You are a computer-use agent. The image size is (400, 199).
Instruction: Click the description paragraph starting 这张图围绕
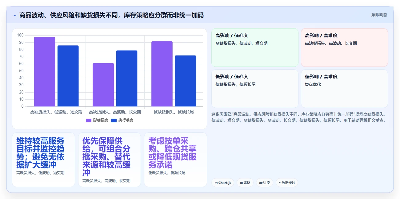(298, 117)
